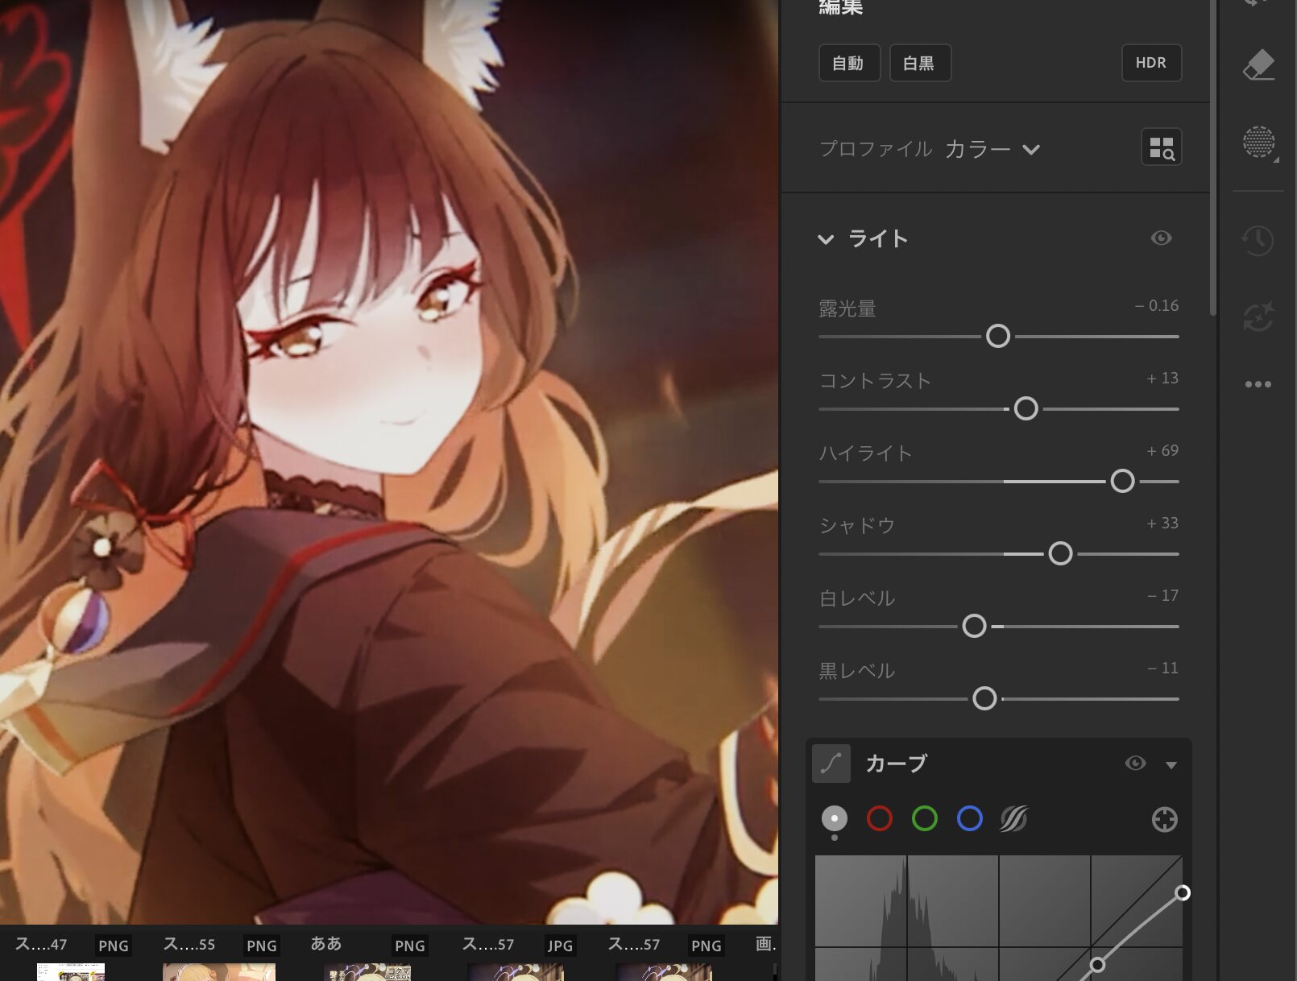Screen dimensions: 1297x981
Task: Click the シャドウ value +33
Action: coord(1162,524)
